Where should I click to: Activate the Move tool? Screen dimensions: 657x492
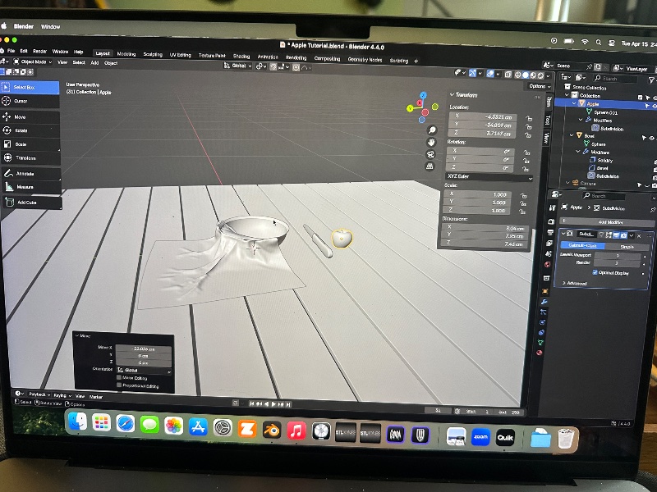point(20,116)
